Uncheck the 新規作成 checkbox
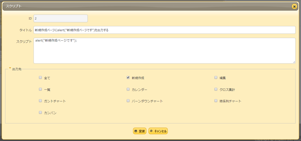301x141 pixels. 128,78
